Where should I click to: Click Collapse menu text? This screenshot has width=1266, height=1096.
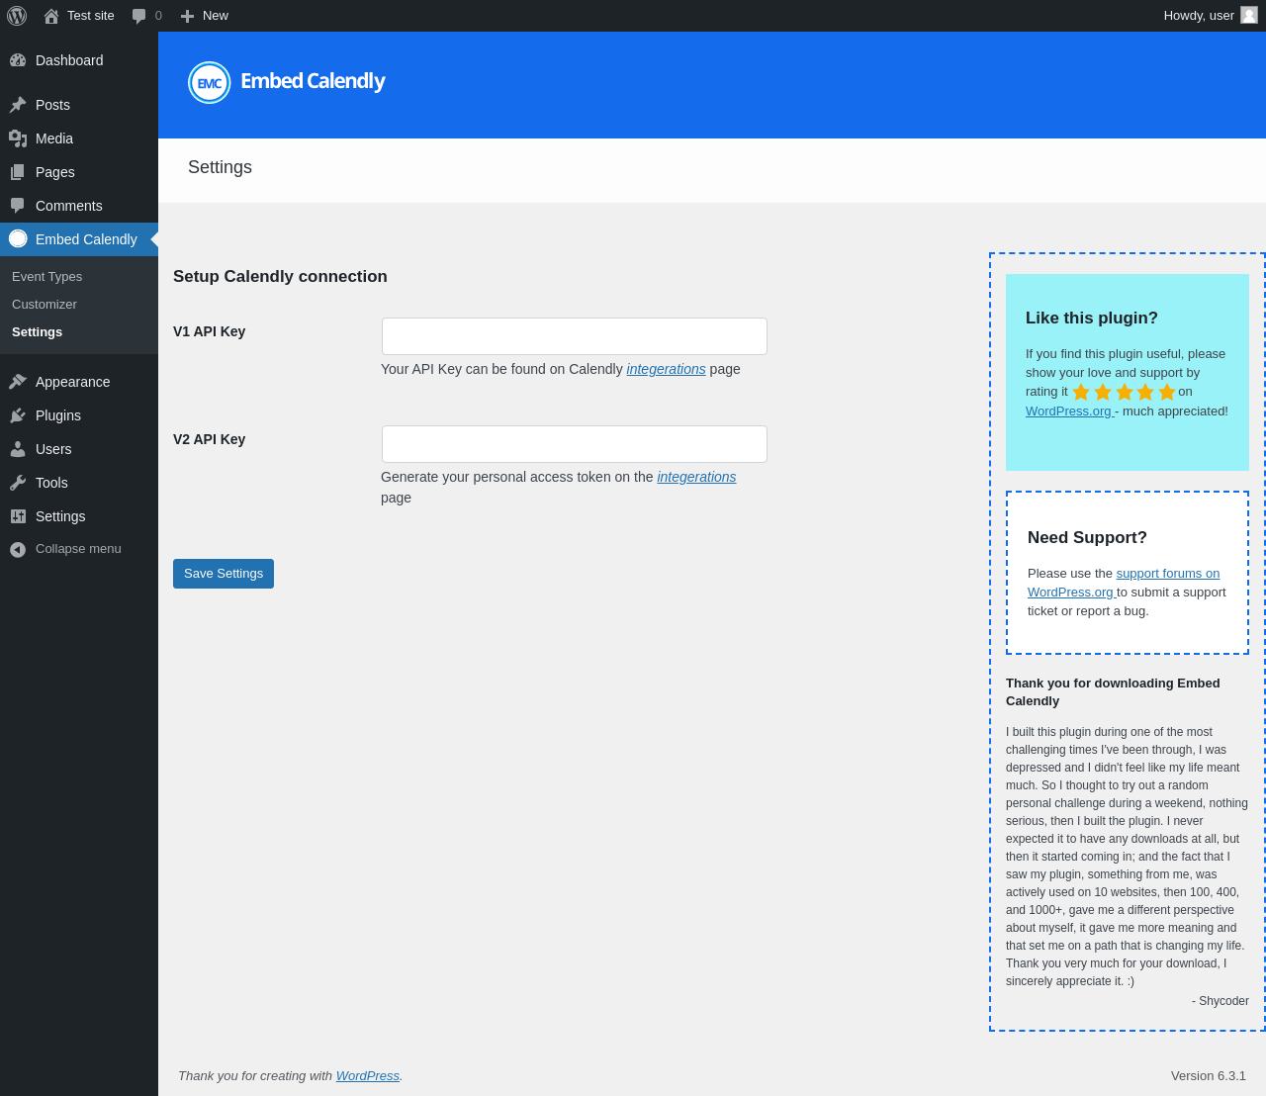point(78,549)
